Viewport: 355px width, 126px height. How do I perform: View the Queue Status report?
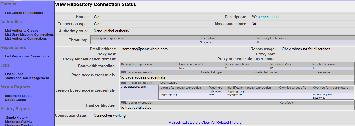[x=15, y=100]
